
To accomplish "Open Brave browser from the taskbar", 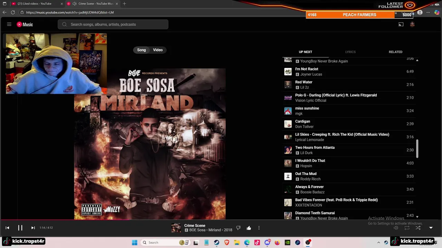I will pos(227,242).
